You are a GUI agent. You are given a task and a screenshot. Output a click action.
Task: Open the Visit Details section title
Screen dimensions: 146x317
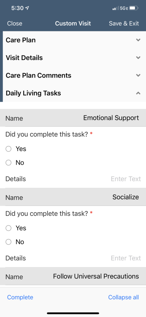click(24, 58)
